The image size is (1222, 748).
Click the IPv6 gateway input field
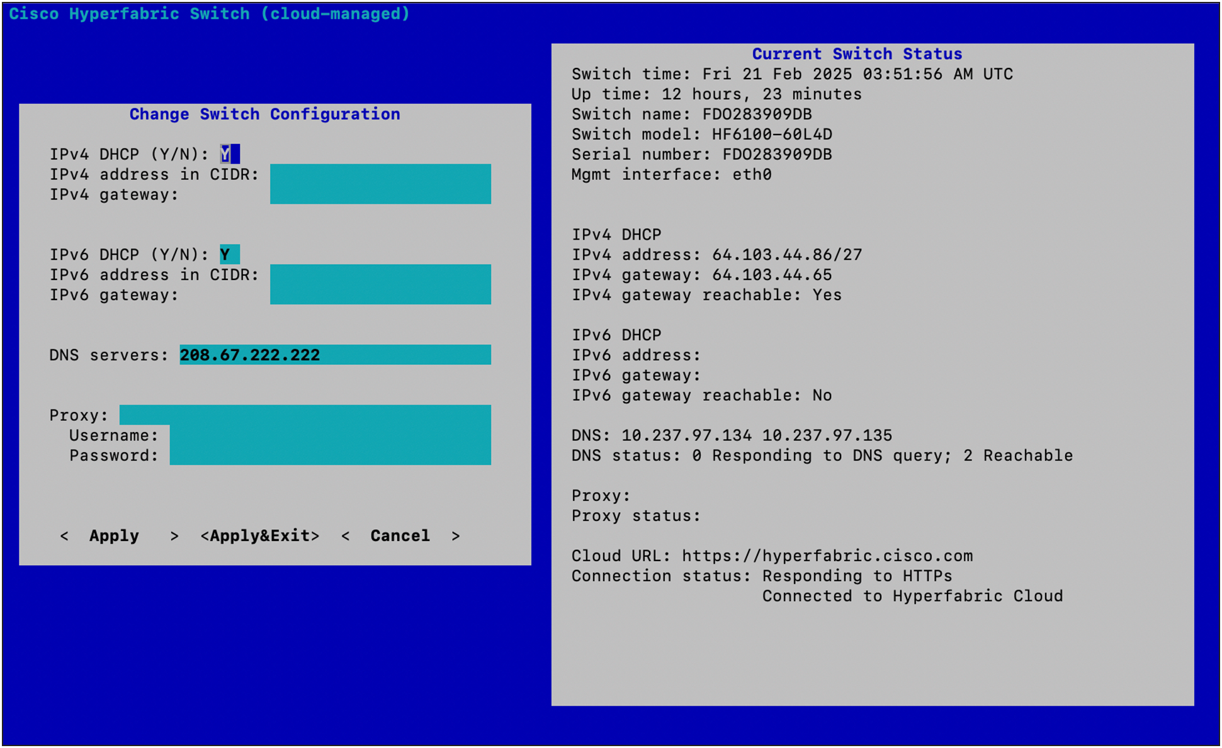[380, 294]
